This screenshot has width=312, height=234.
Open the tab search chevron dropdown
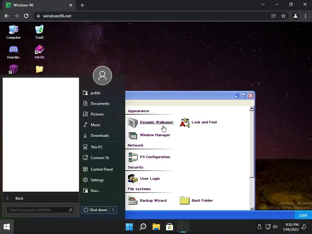263,4
